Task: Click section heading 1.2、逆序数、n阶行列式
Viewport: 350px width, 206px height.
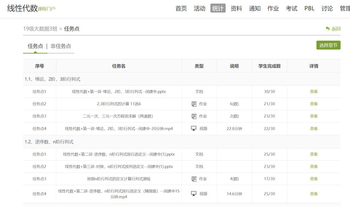Action: [49, 142]
